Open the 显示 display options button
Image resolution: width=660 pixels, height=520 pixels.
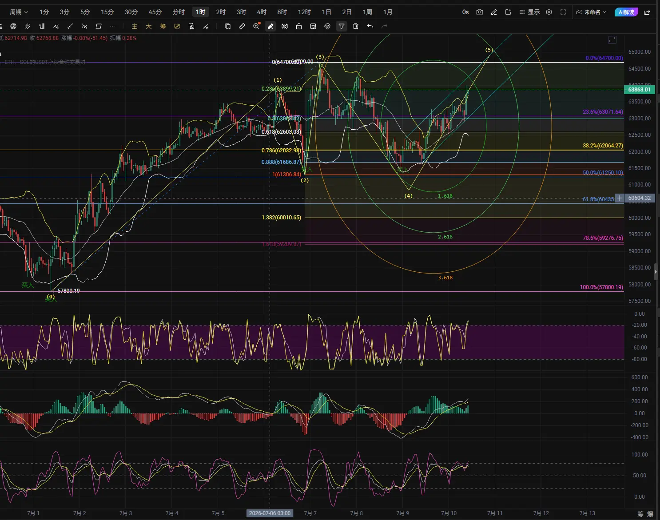pyautogui.click(x=530, y=12)
